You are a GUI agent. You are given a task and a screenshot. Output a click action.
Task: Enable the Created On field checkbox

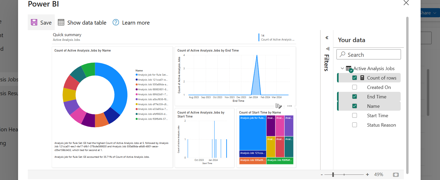355,87
